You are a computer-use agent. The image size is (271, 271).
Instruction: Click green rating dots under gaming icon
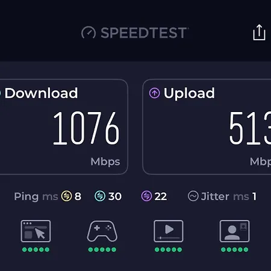click(x=102, y=249)
